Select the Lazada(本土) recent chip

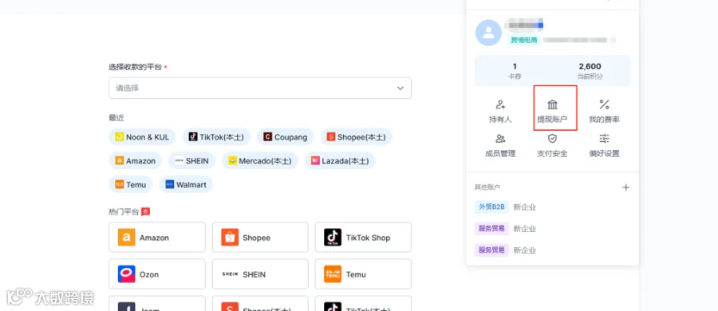click(340, 161)
